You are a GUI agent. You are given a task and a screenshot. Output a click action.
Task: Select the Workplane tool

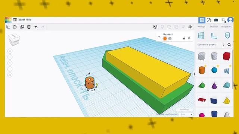[x=201, y=35]
